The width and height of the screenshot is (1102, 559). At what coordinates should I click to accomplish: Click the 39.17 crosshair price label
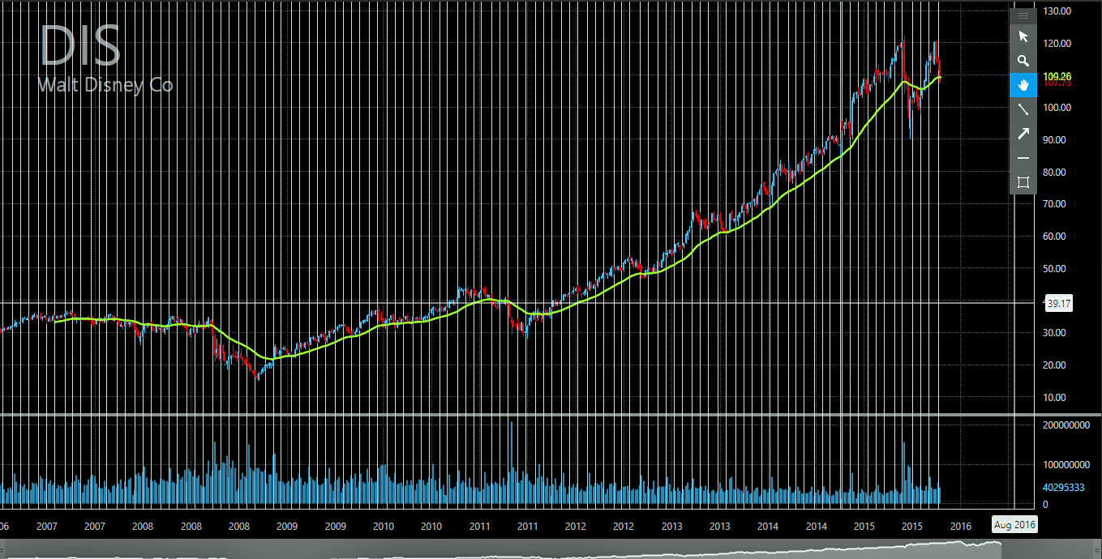1059,304
